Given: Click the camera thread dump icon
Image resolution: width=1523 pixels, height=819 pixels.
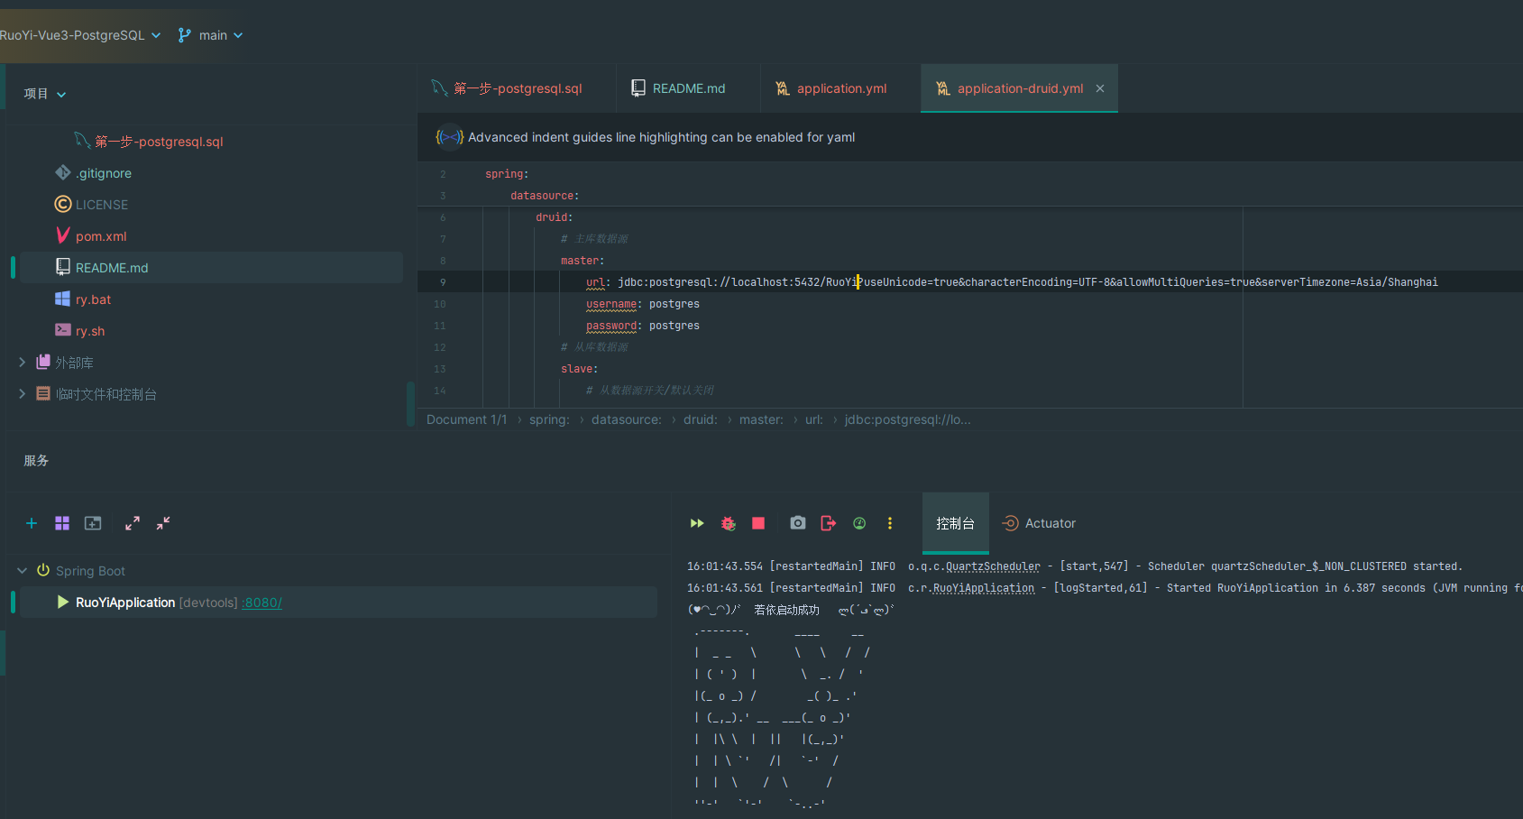Looking at the screenshot, I should (798, 523).
